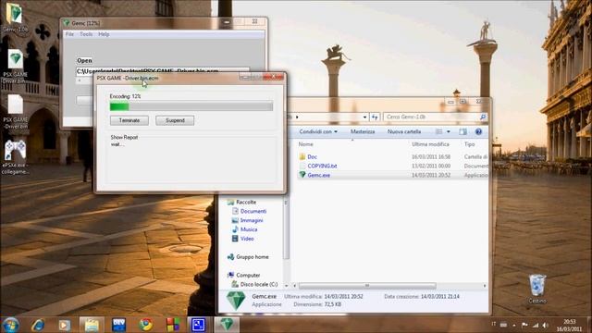Click the navigation pane scroll down arrow
Image resolution: width=592 pixels, height=333 pixels.
pos(286,286)
